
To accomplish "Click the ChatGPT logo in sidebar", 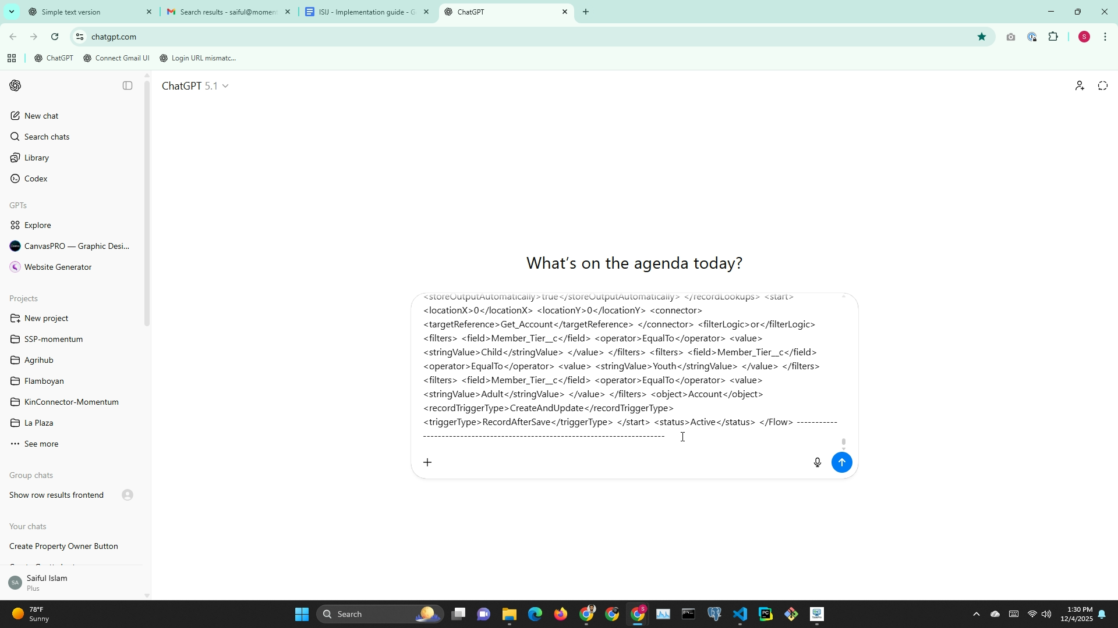I will (x=16, y=86).
